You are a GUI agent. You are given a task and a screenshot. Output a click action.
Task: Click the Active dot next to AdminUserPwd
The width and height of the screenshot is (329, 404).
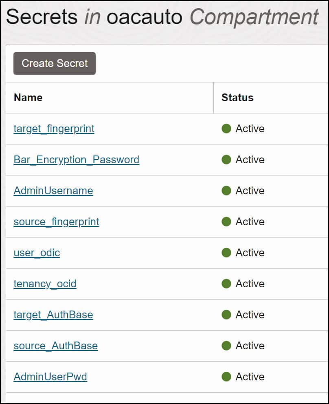[x=226, y=377]
